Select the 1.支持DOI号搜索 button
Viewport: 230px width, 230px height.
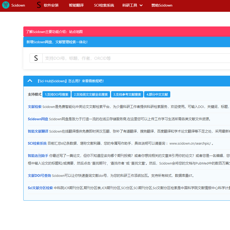coord(57,94)
